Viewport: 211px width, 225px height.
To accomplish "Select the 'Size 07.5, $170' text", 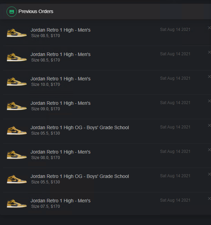I will [46, 206].
